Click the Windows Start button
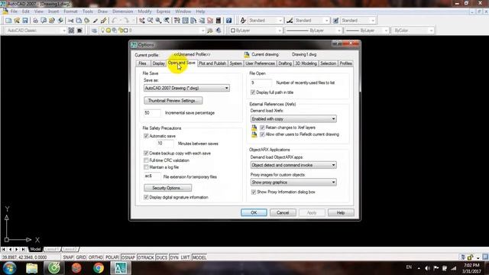Viewport: 489px width, 275px height. (10, 268)
